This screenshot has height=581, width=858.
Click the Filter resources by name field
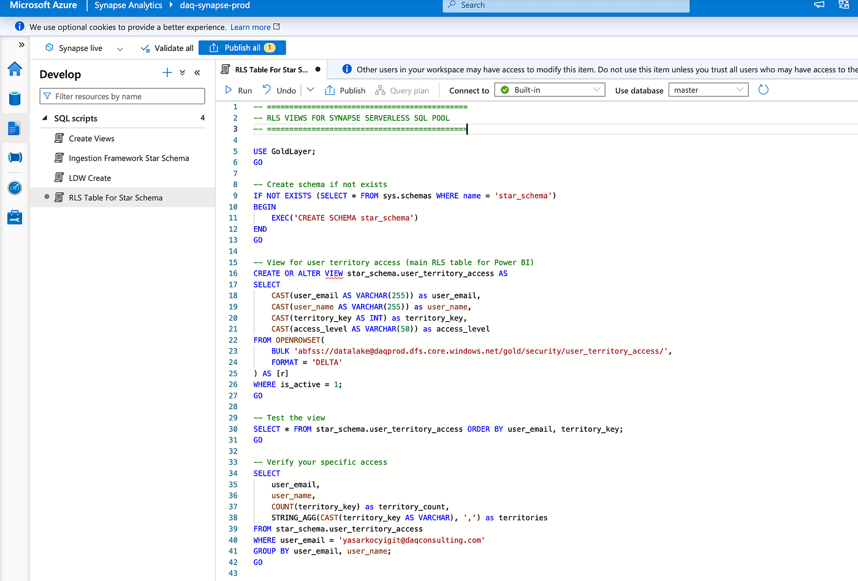point(122,96)
